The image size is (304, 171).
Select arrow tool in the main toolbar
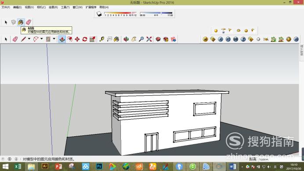6,39
